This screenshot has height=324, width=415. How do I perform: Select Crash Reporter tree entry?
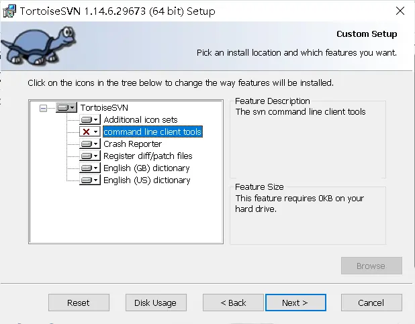point(132,144)
